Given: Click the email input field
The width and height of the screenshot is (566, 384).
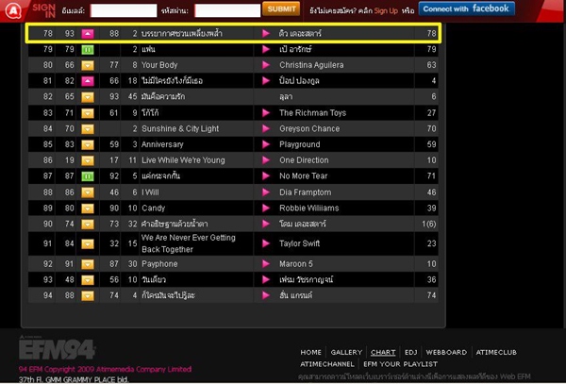Looking at the screenshot, I should click(x=124, y=10).
